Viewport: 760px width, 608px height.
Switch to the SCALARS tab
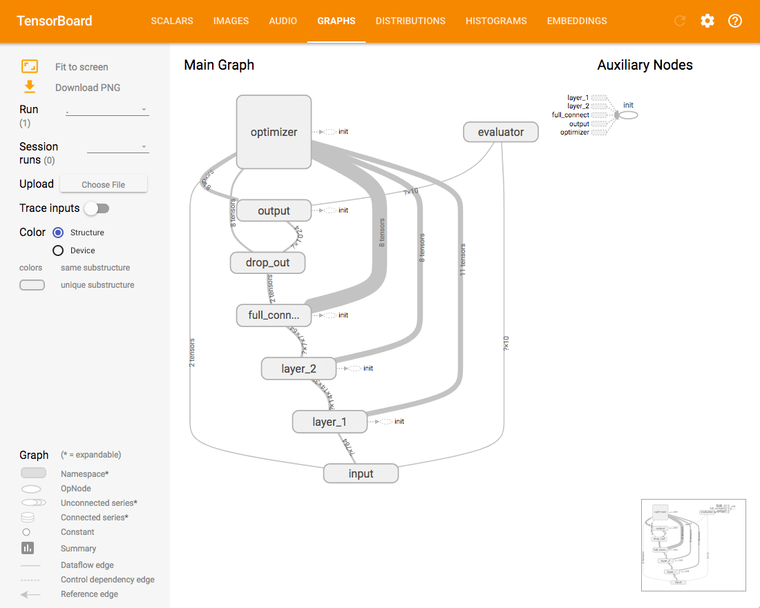coord(171,21)
